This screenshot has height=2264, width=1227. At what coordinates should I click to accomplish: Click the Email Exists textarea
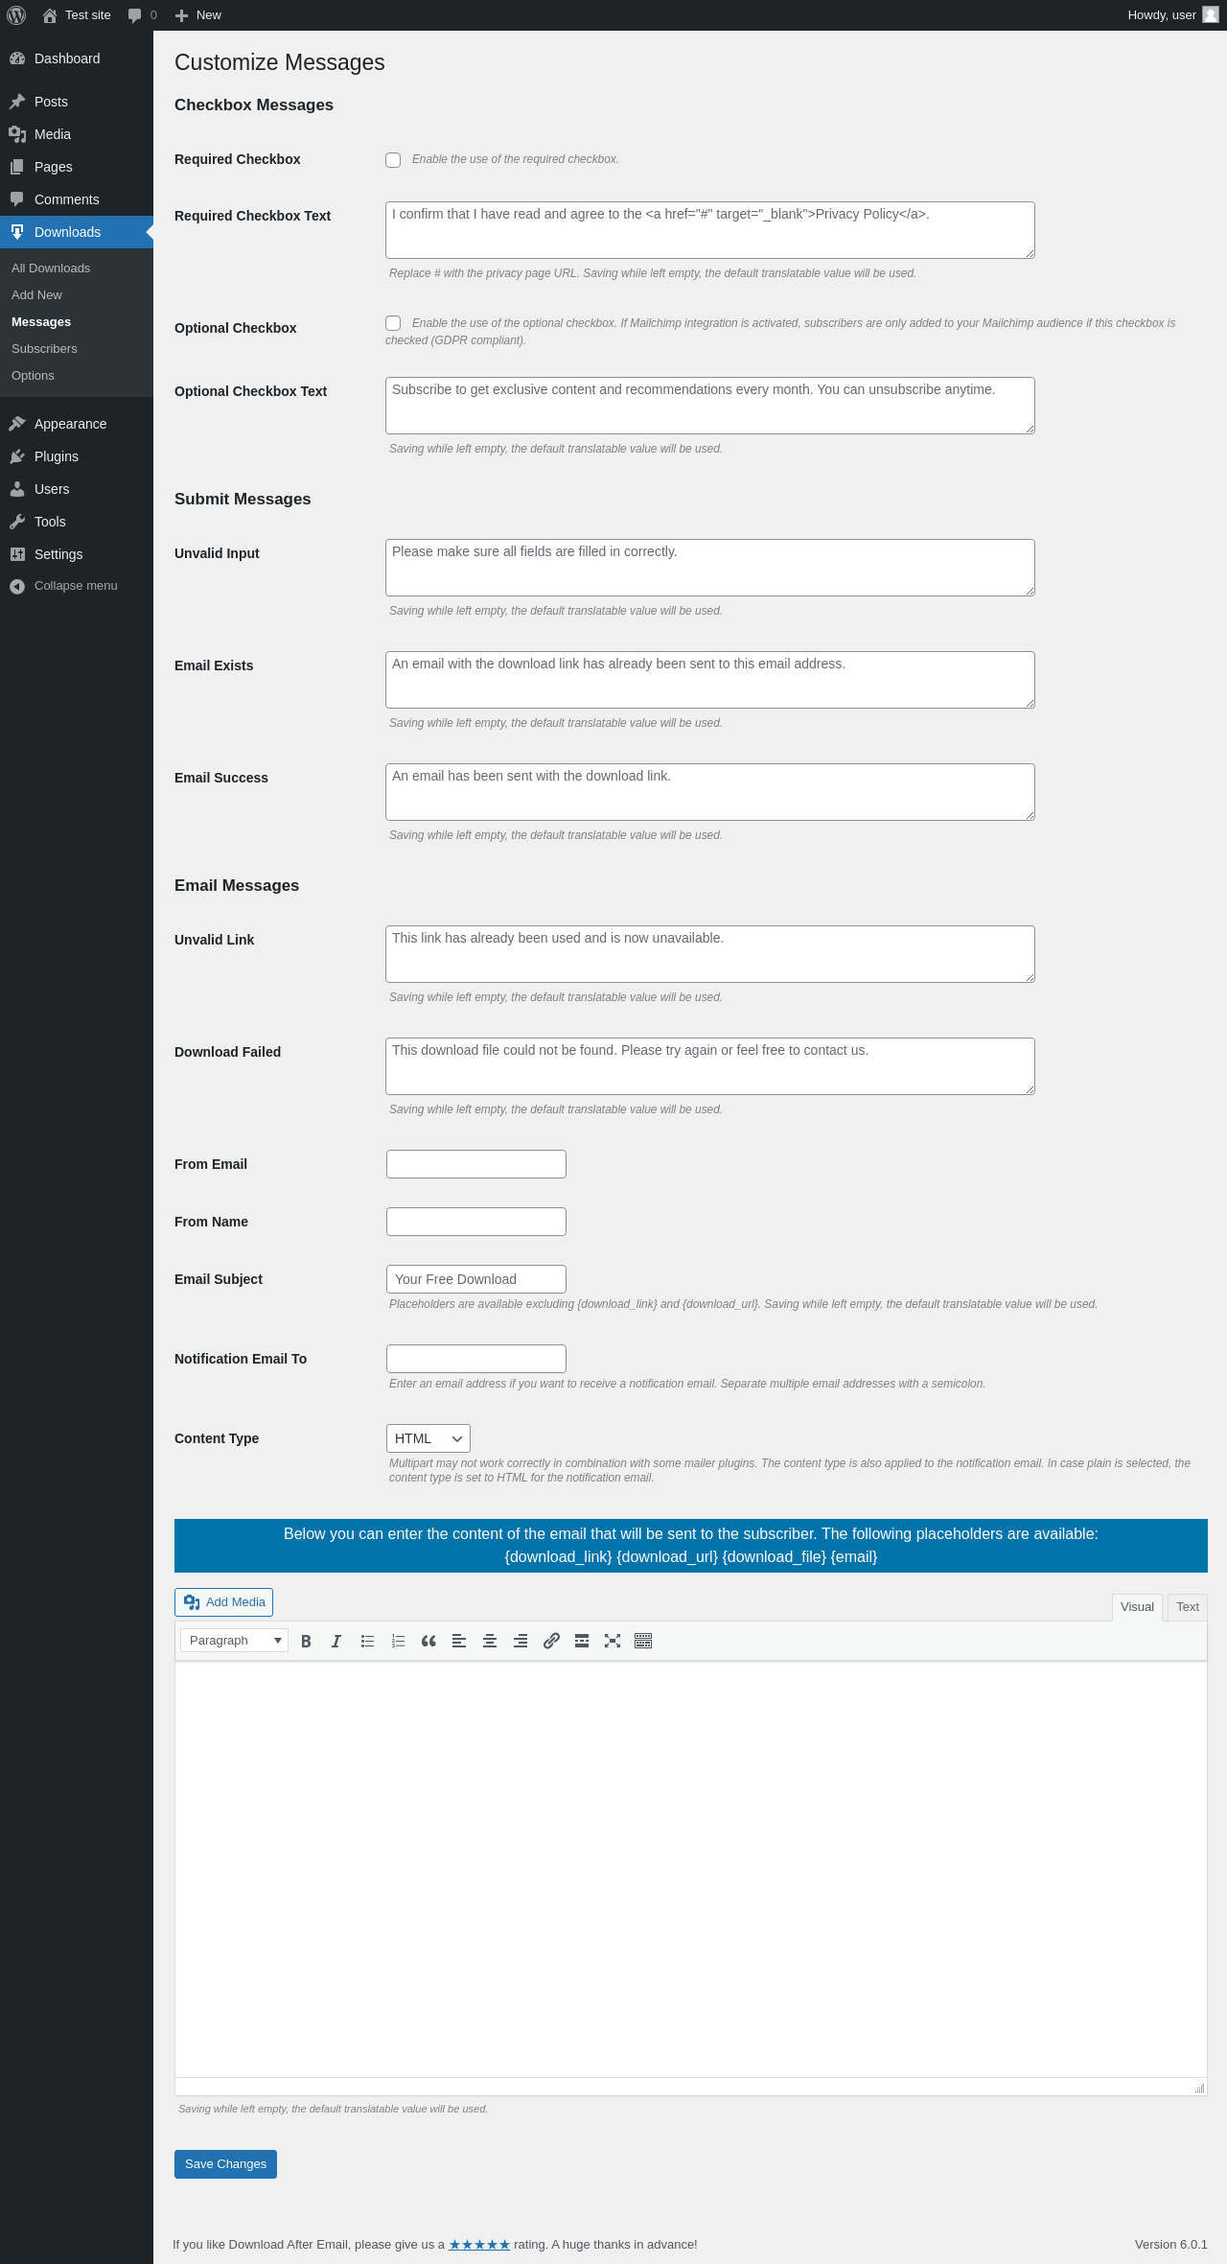tap(710, 680)
